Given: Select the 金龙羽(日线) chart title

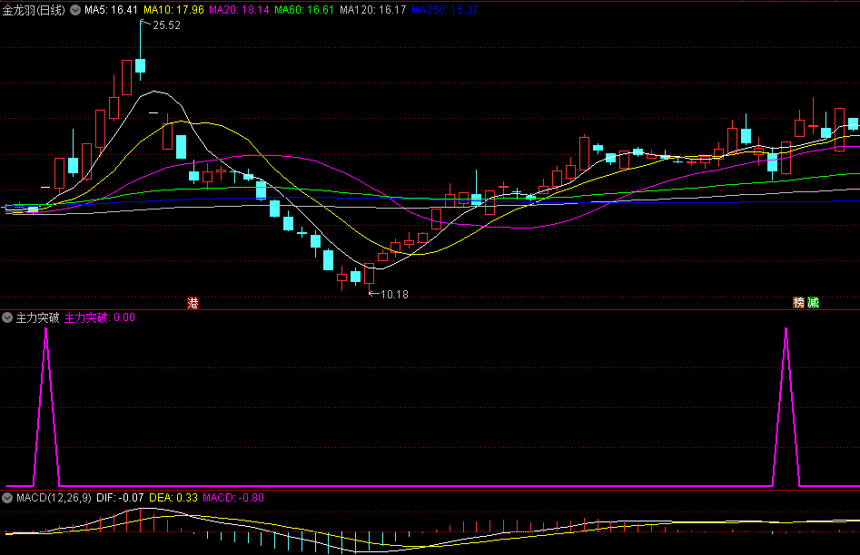Looking at the screenshot, I should click(34, 10).
